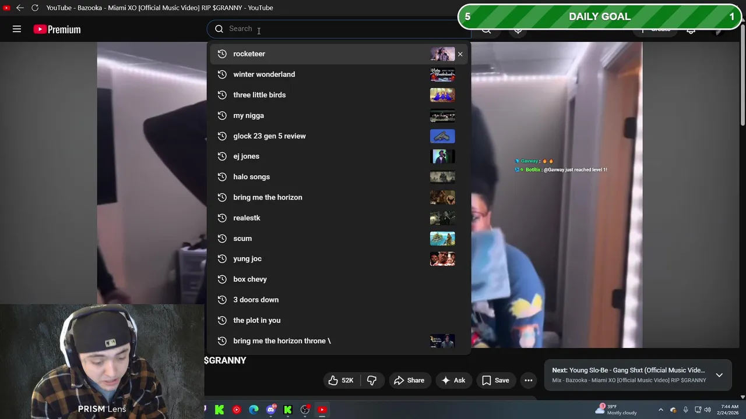Focus the YouTube Search input field
Screen dimensions: 746x419
pos(338,29)
